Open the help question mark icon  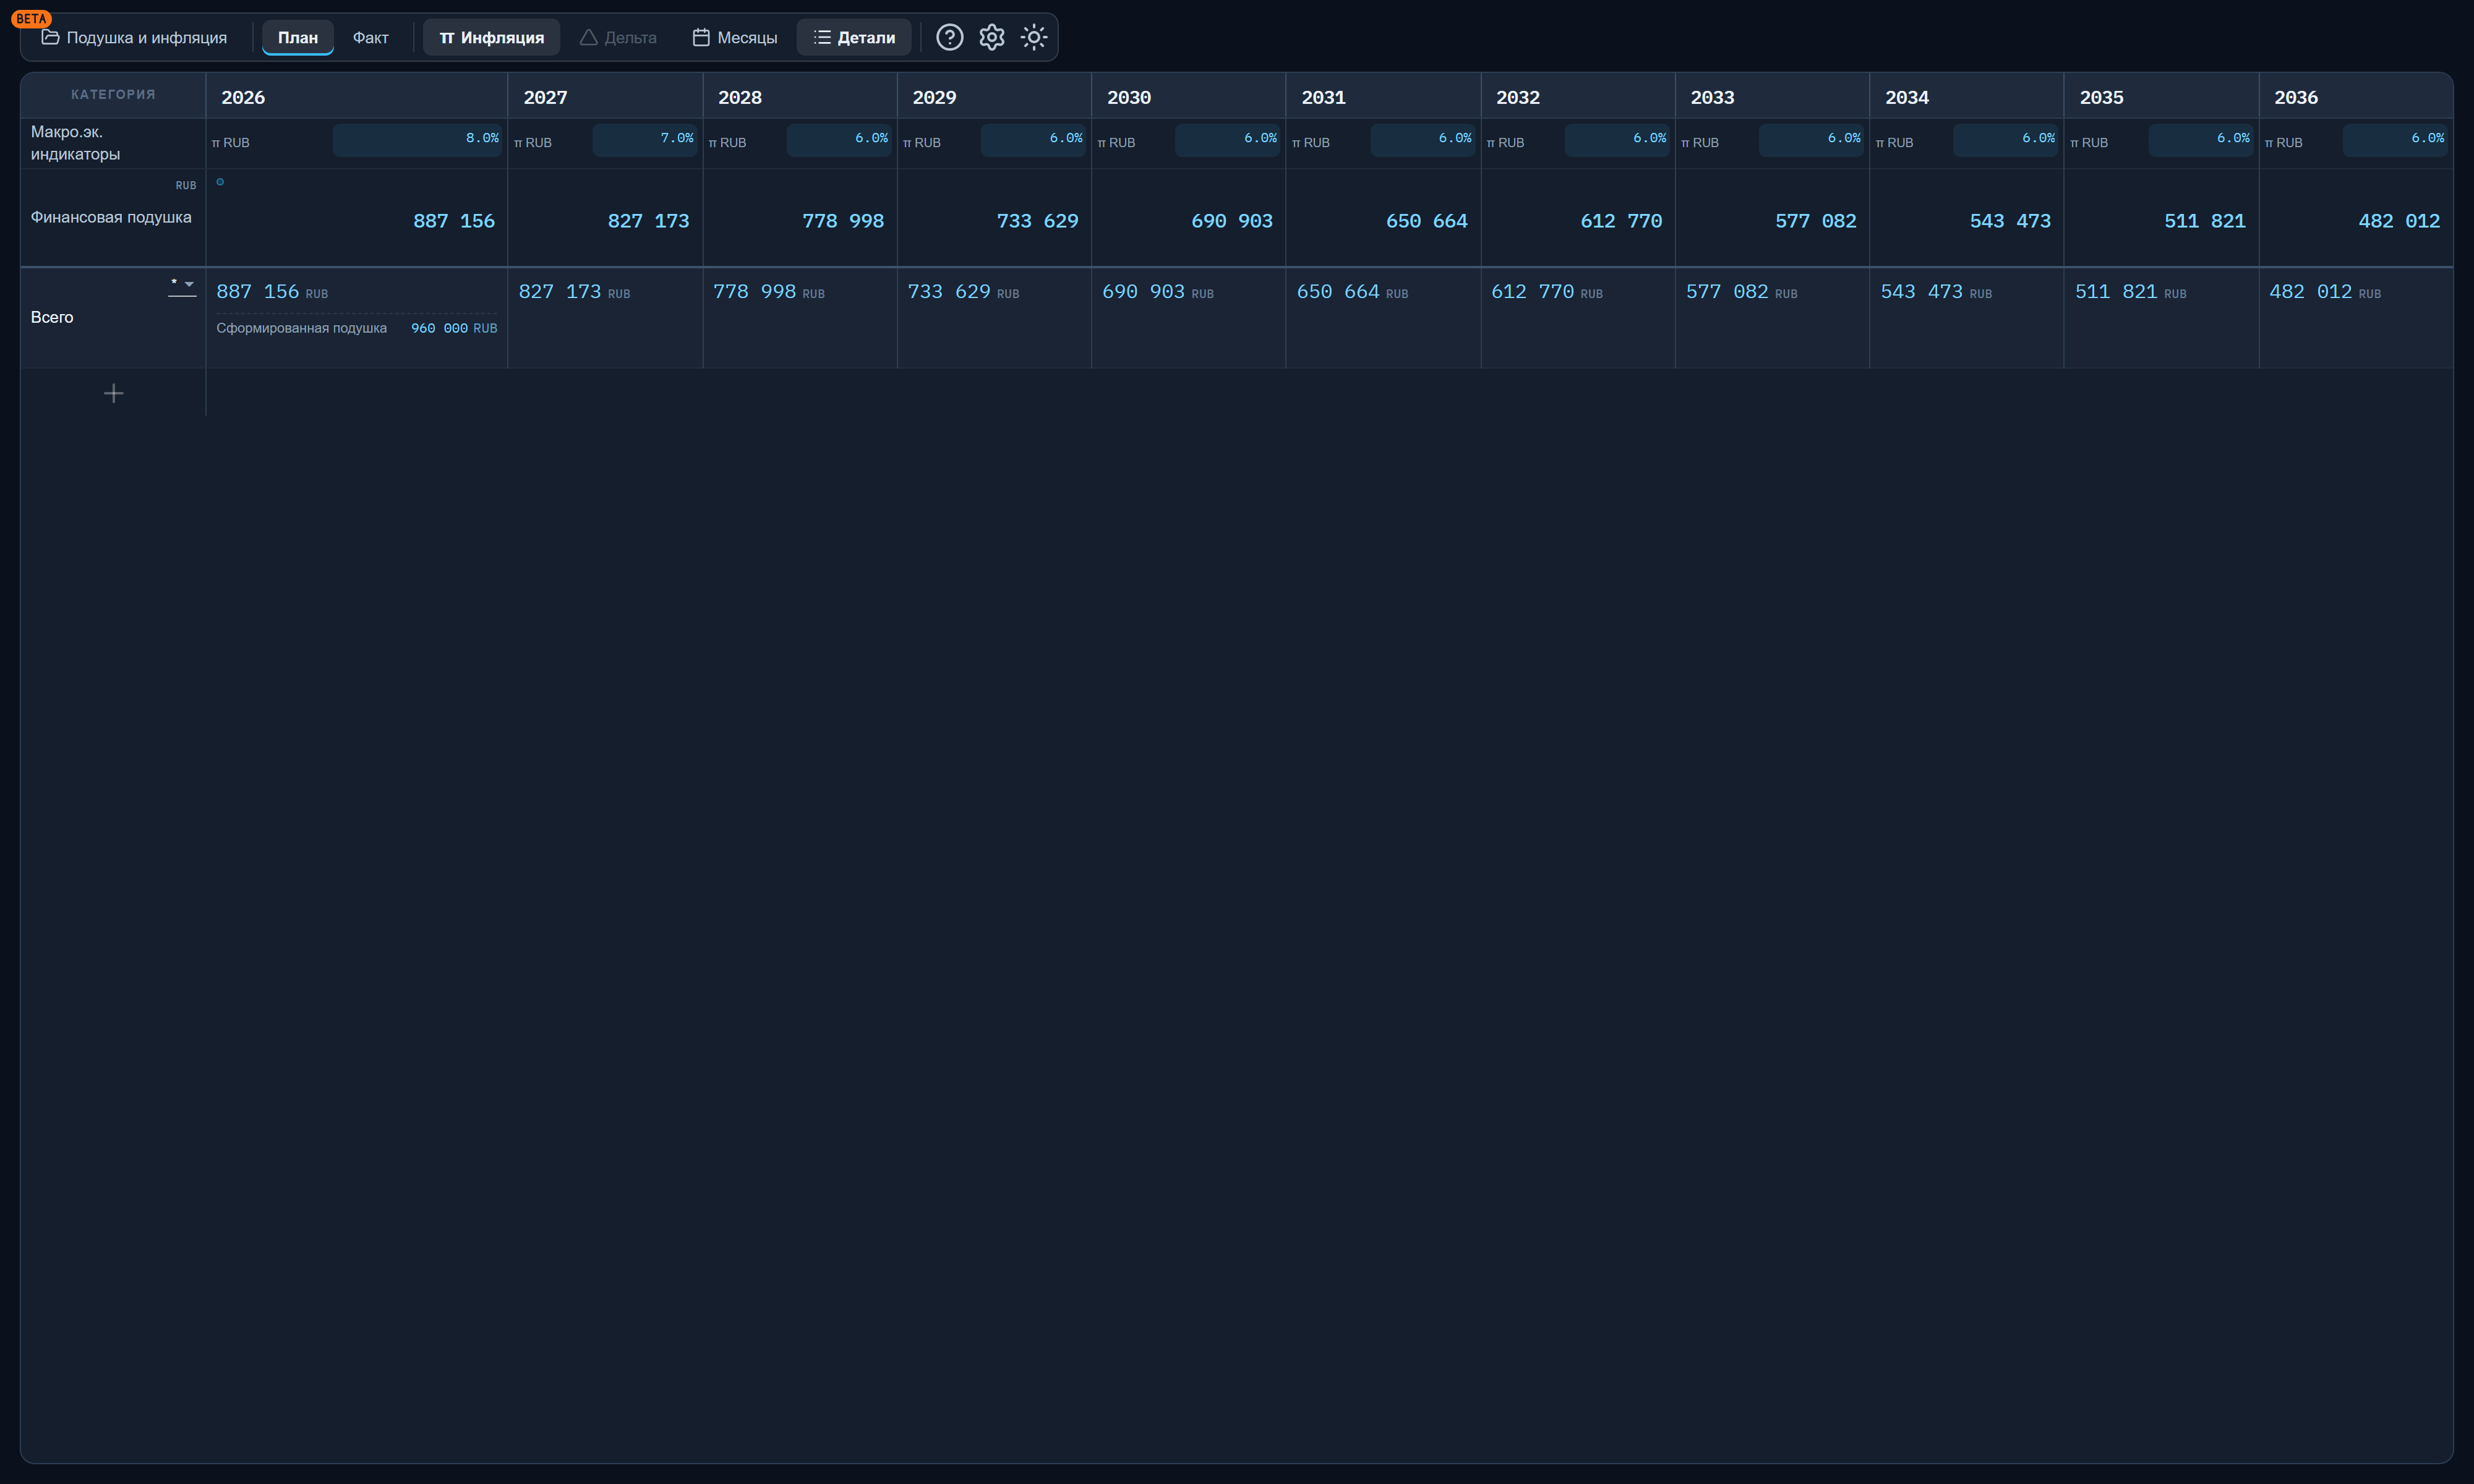point(949,37)
